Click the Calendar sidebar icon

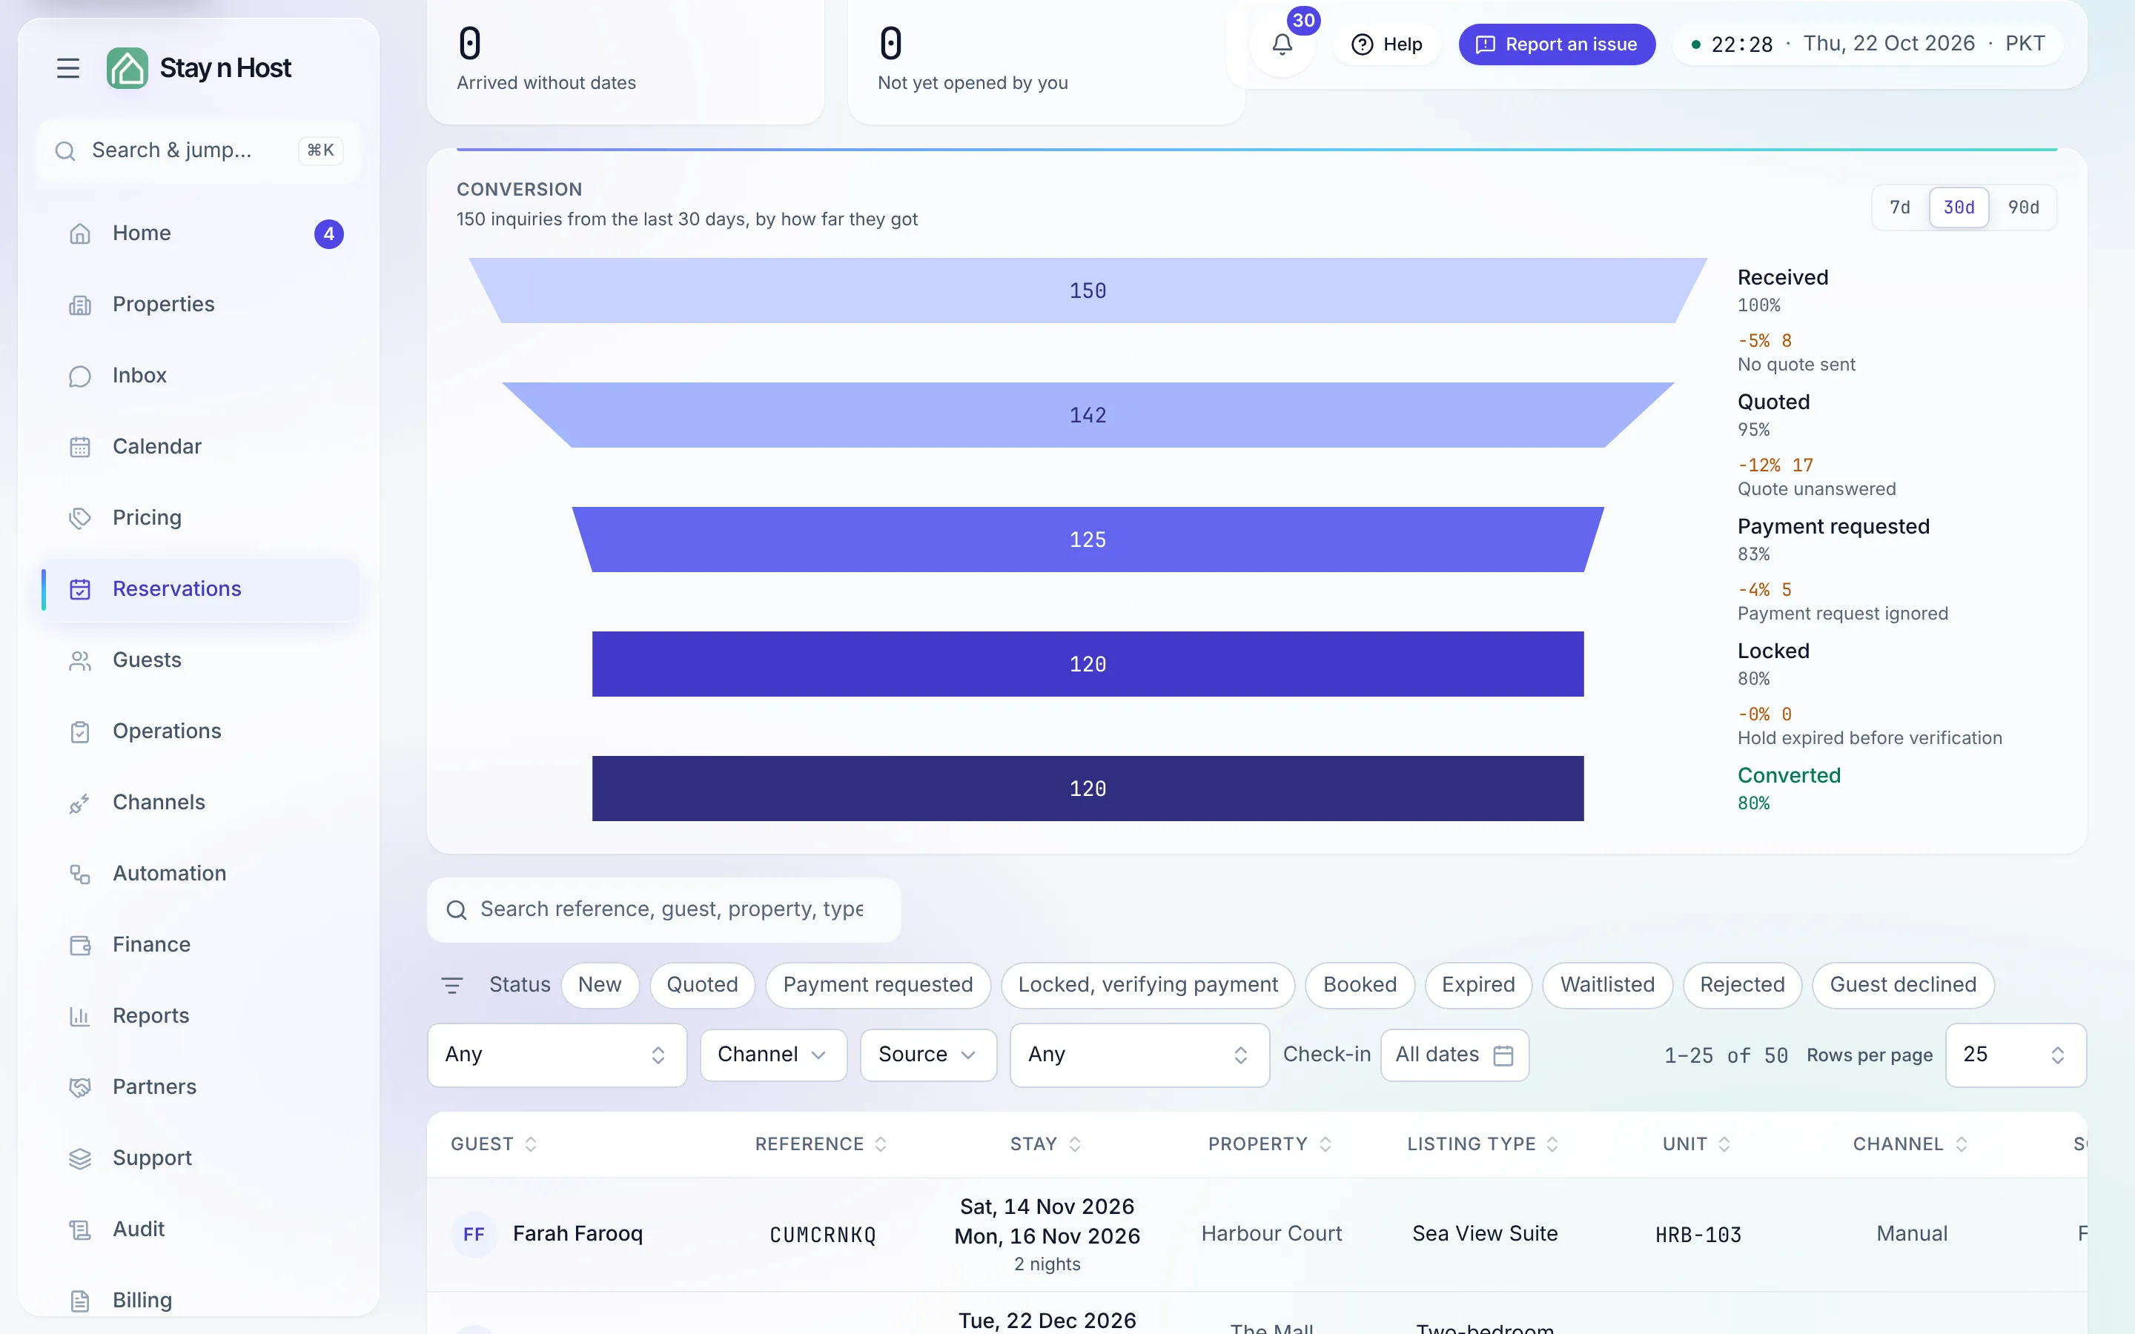(x=80, y=448)
